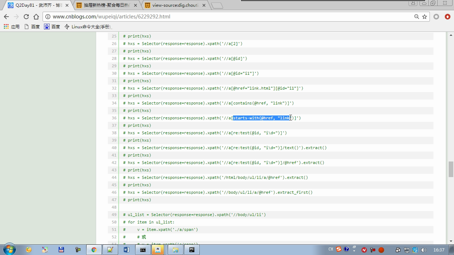Close the 抽屉新热榜 tab
The image size is (454, 255).
[136, 5]
